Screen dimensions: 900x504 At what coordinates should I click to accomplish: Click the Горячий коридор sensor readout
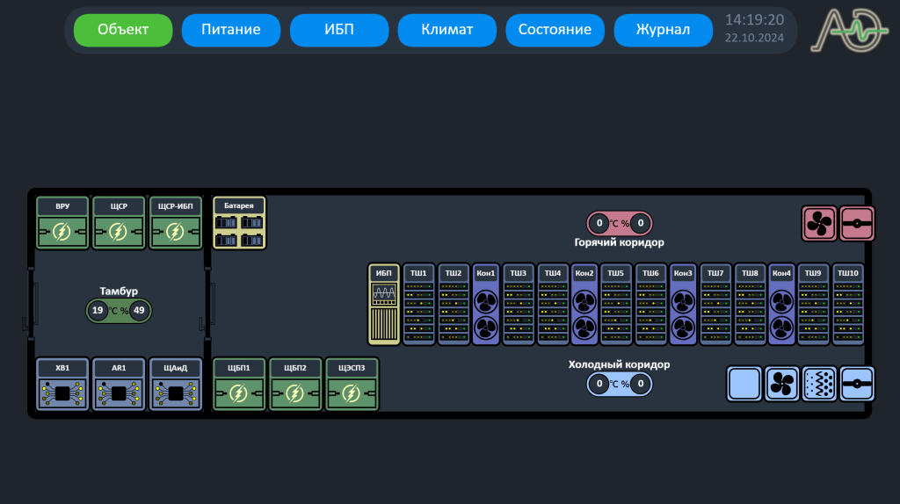620,223
